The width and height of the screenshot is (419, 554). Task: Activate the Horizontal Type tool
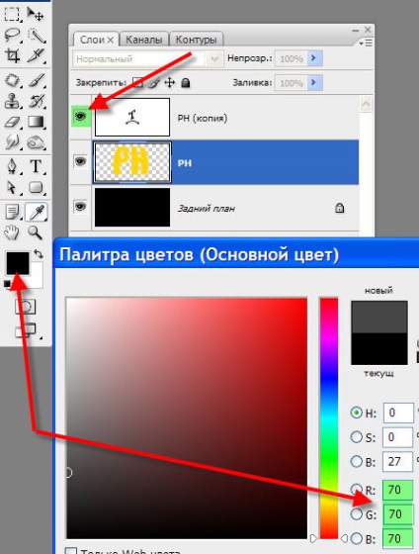[x=36, y=166]
